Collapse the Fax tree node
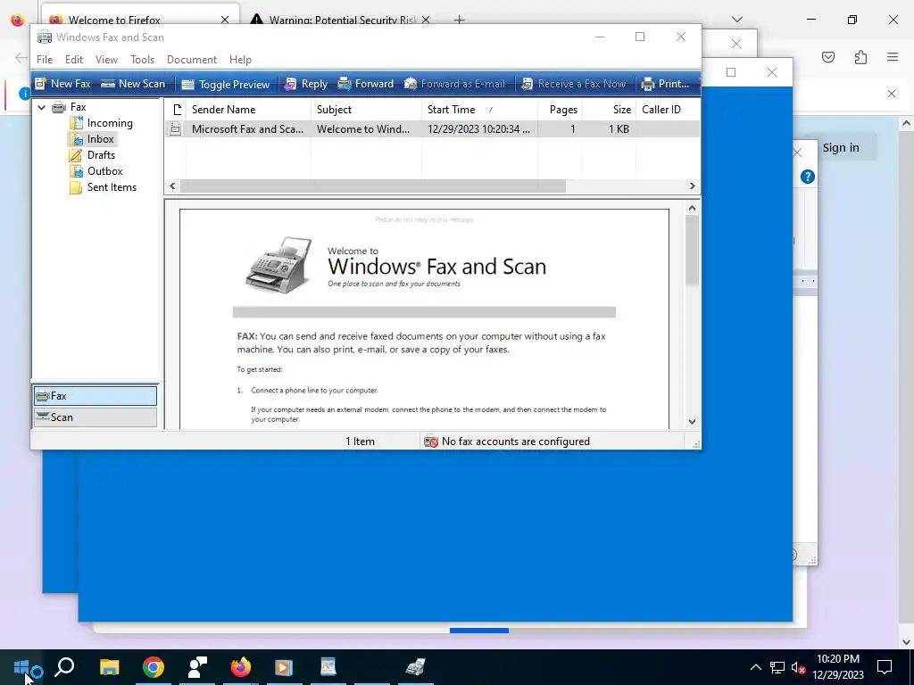The image size is (914, 685). (41, 107)
